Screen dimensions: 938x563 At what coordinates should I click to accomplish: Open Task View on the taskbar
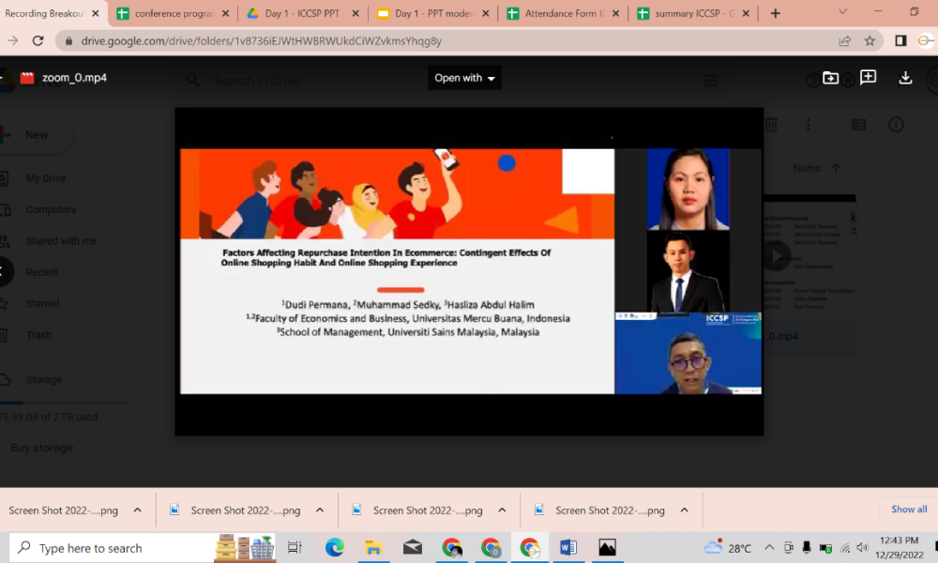(x=295, y=547)
